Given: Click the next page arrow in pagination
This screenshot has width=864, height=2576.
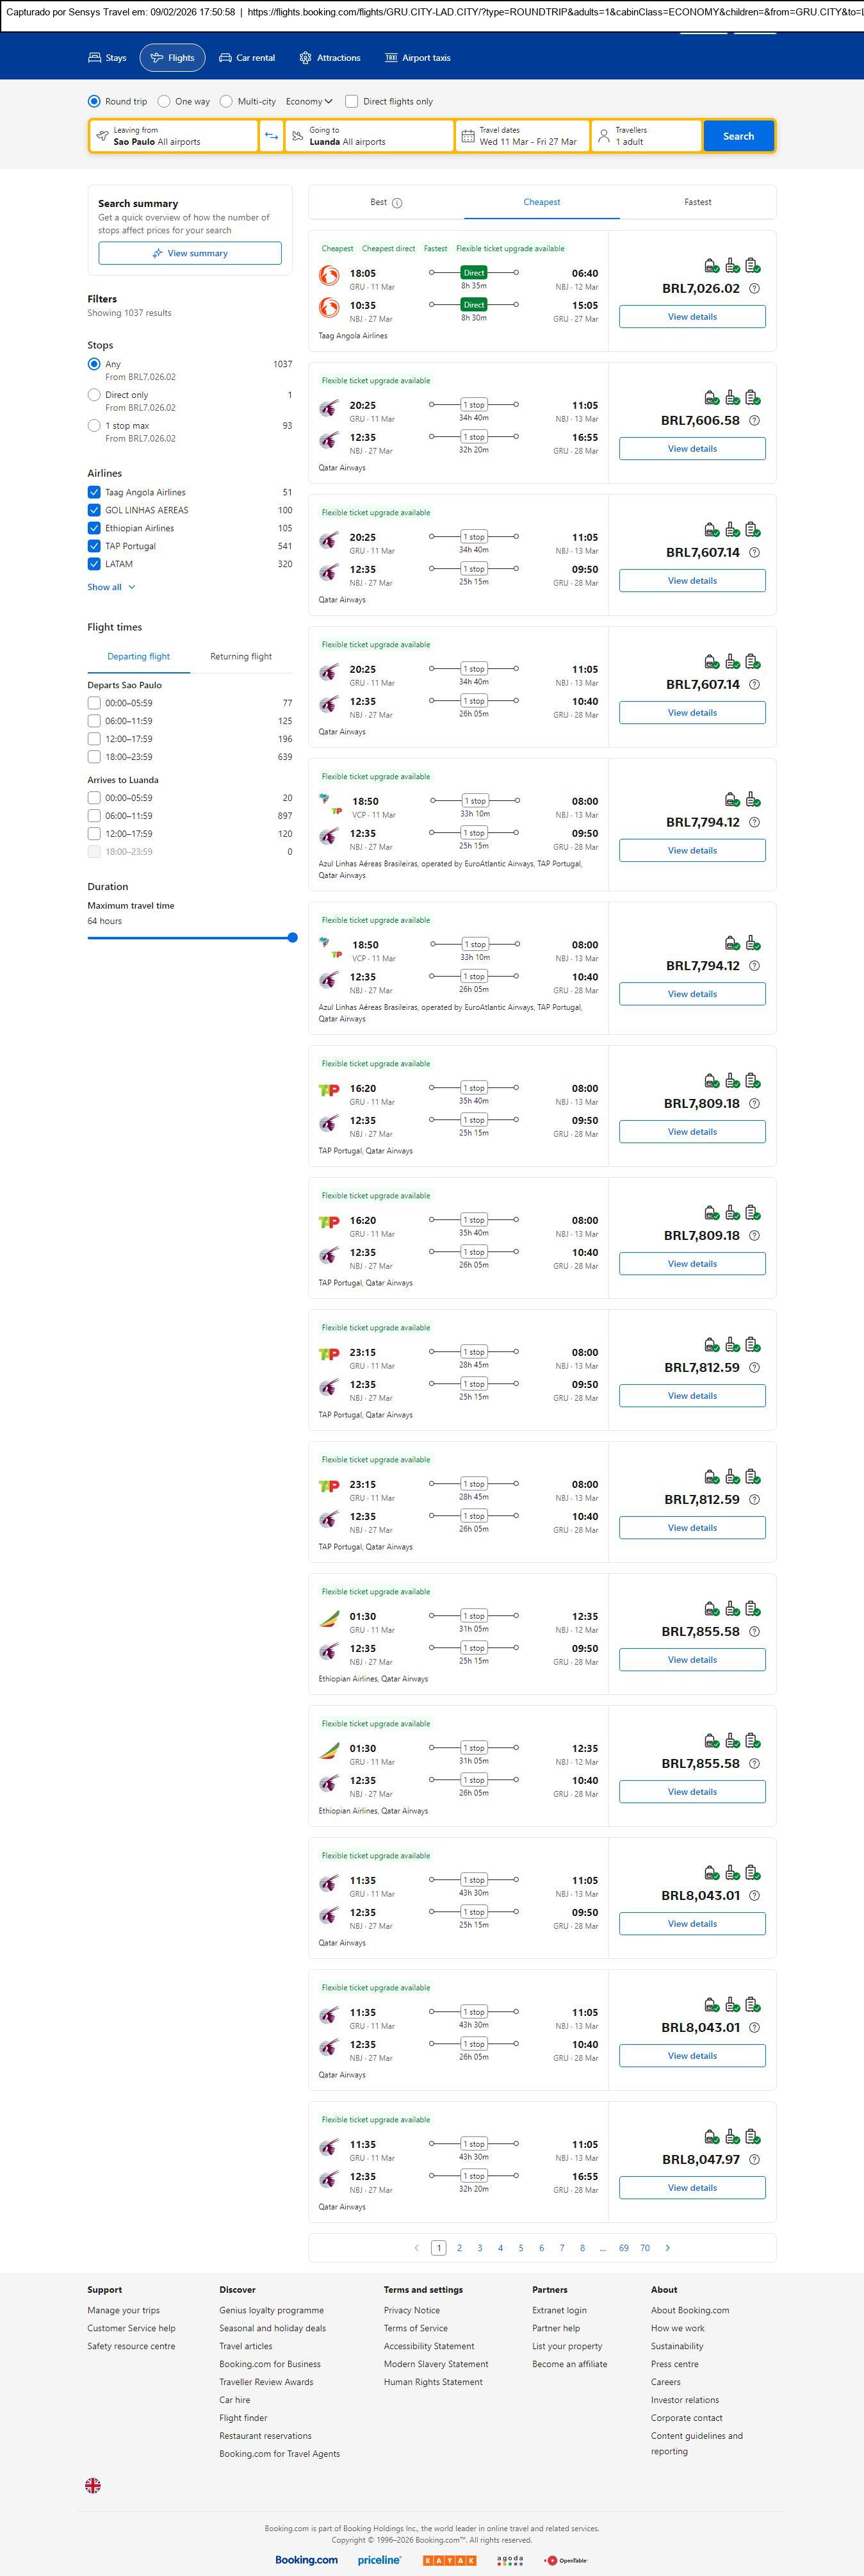Looking at the screenshot, I should pos(668,2247).
